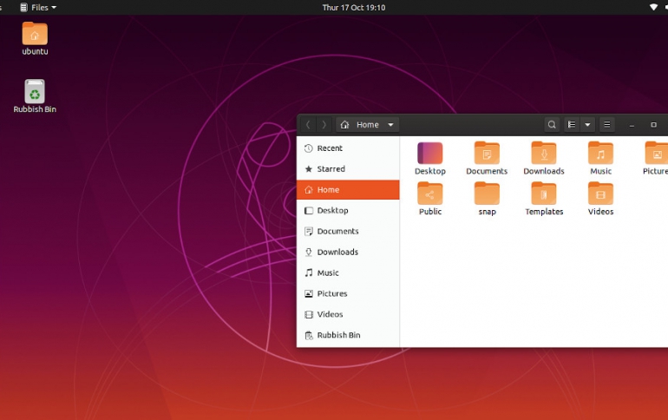Select the Downloads folder in file view
Image resolution: width=668 pixels, height=420 pixels.
[544, 159]
